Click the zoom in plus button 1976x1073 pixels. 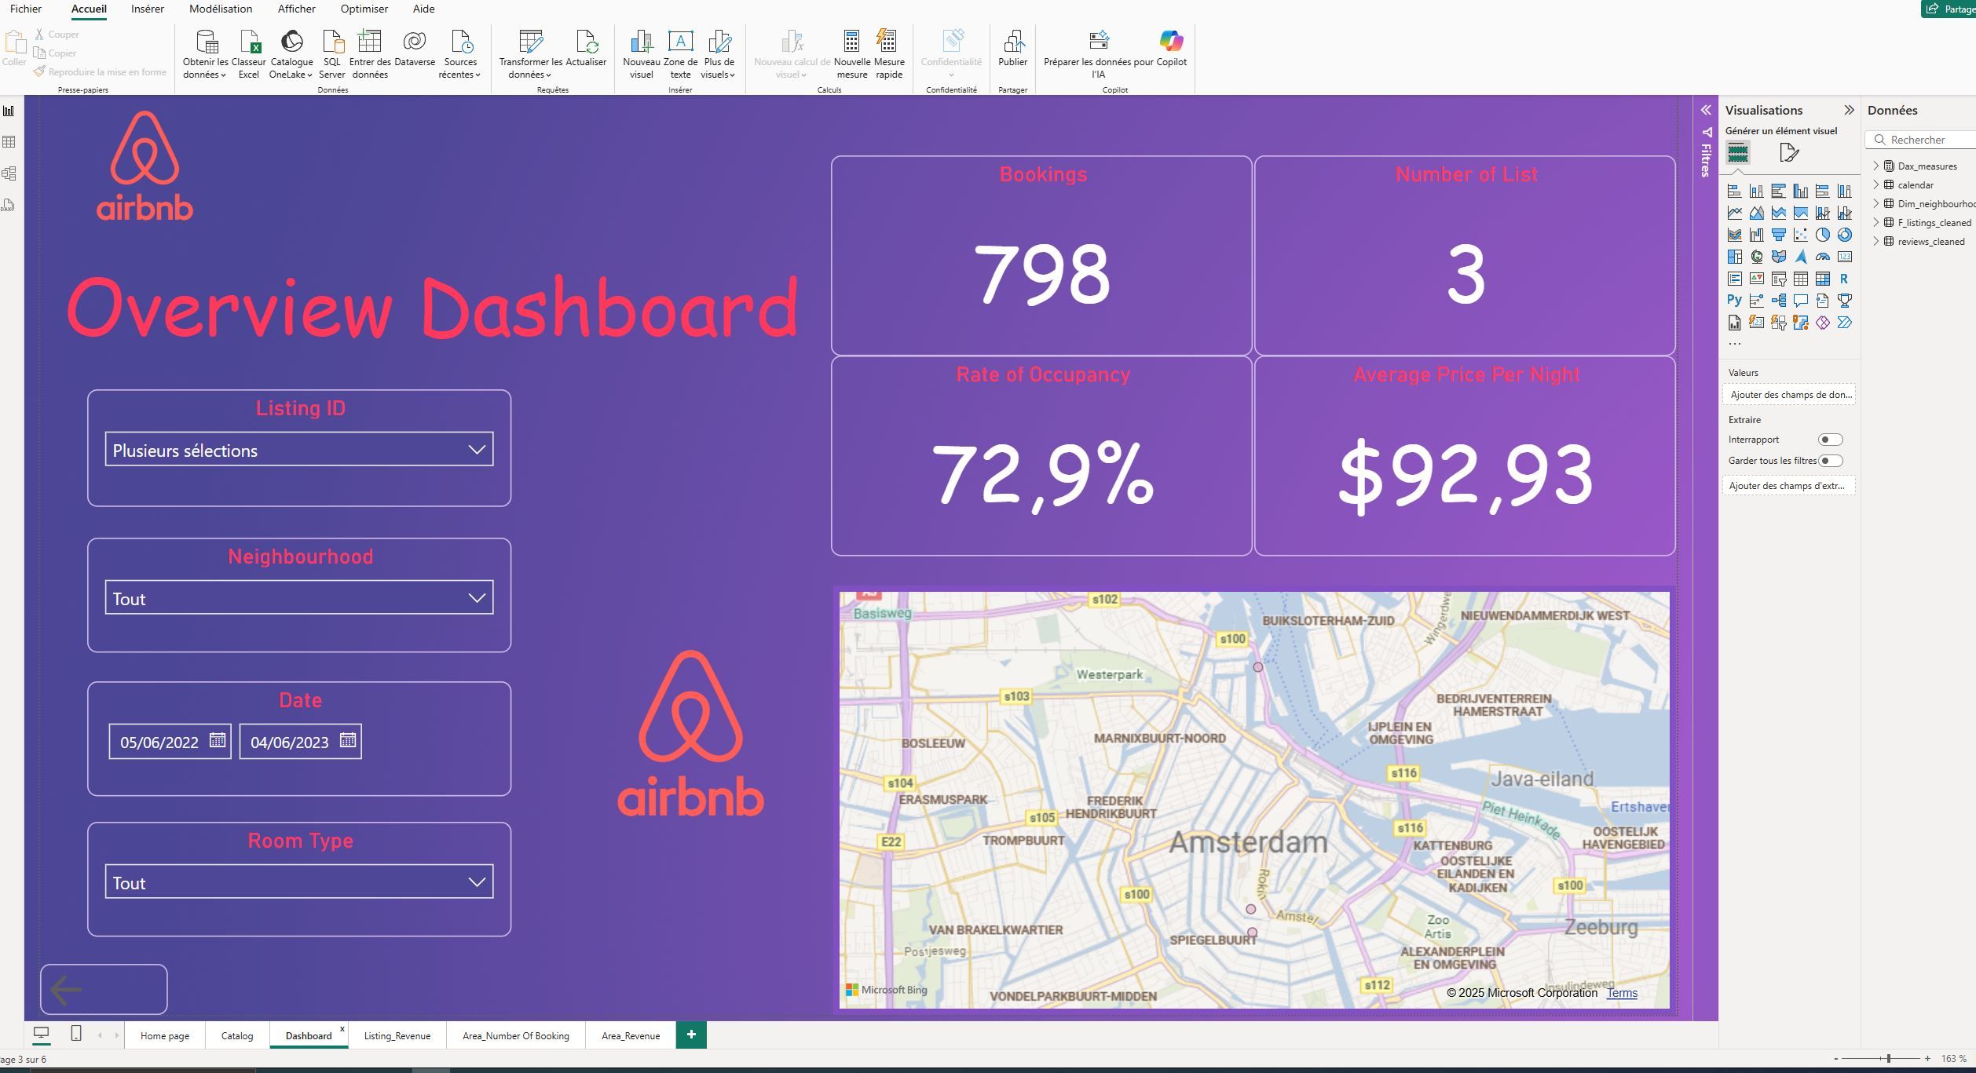point(1927,1059)
